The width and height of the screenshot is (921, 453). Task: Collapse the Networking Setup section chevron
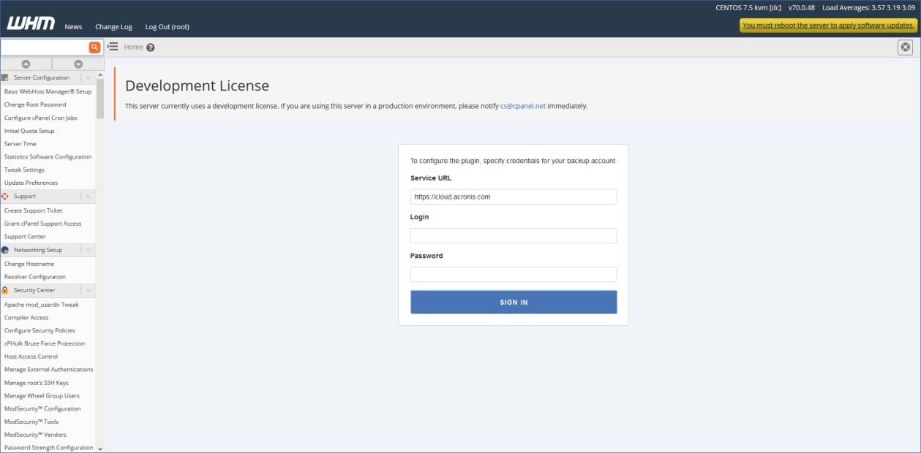click(x=89, y=250)
